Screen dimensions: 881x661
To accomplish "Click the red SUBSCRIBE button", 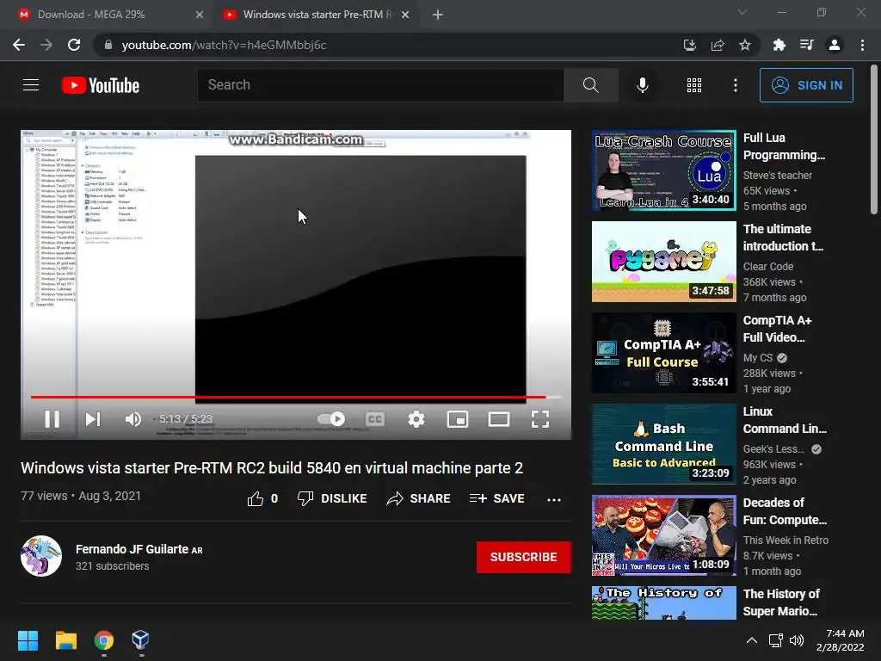I will pyautogui.click(x=524, y=557).
